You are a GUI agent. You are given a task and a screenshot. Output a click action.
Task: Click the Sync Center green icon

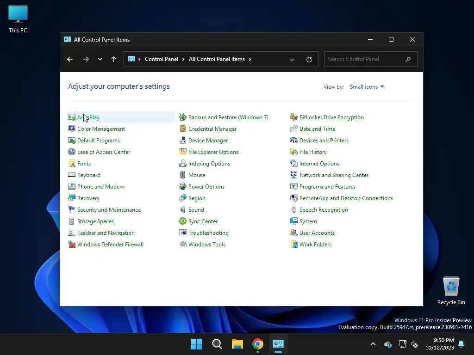(182, 221)
